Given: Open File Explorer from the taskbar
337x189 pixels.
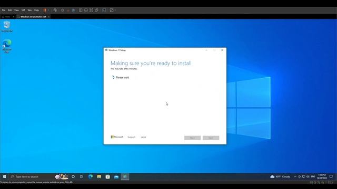Looking at the screenshot, I should (x=99, y=176).
